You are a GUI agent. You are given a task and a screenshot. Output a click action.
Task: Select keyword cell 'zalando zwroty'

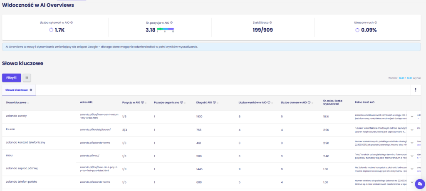point(16,116)
